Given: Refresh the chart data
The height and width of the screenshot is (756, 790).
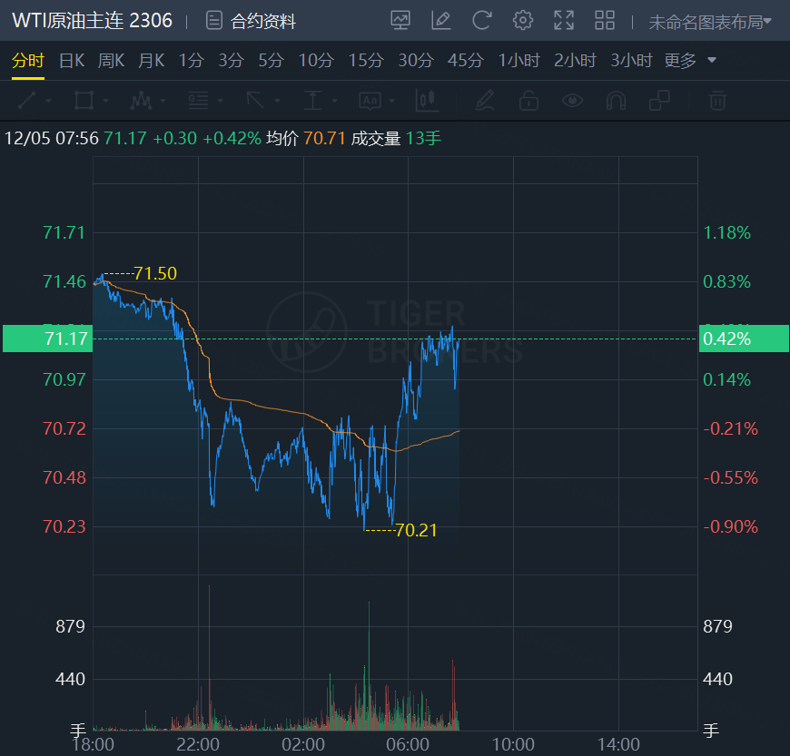Looking at the screenshot, I should coord(482,20).
